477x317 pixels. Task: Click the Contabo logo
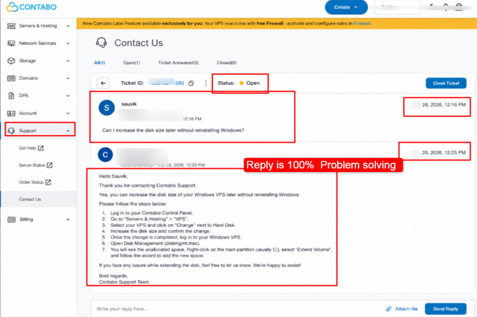point(31,7)
